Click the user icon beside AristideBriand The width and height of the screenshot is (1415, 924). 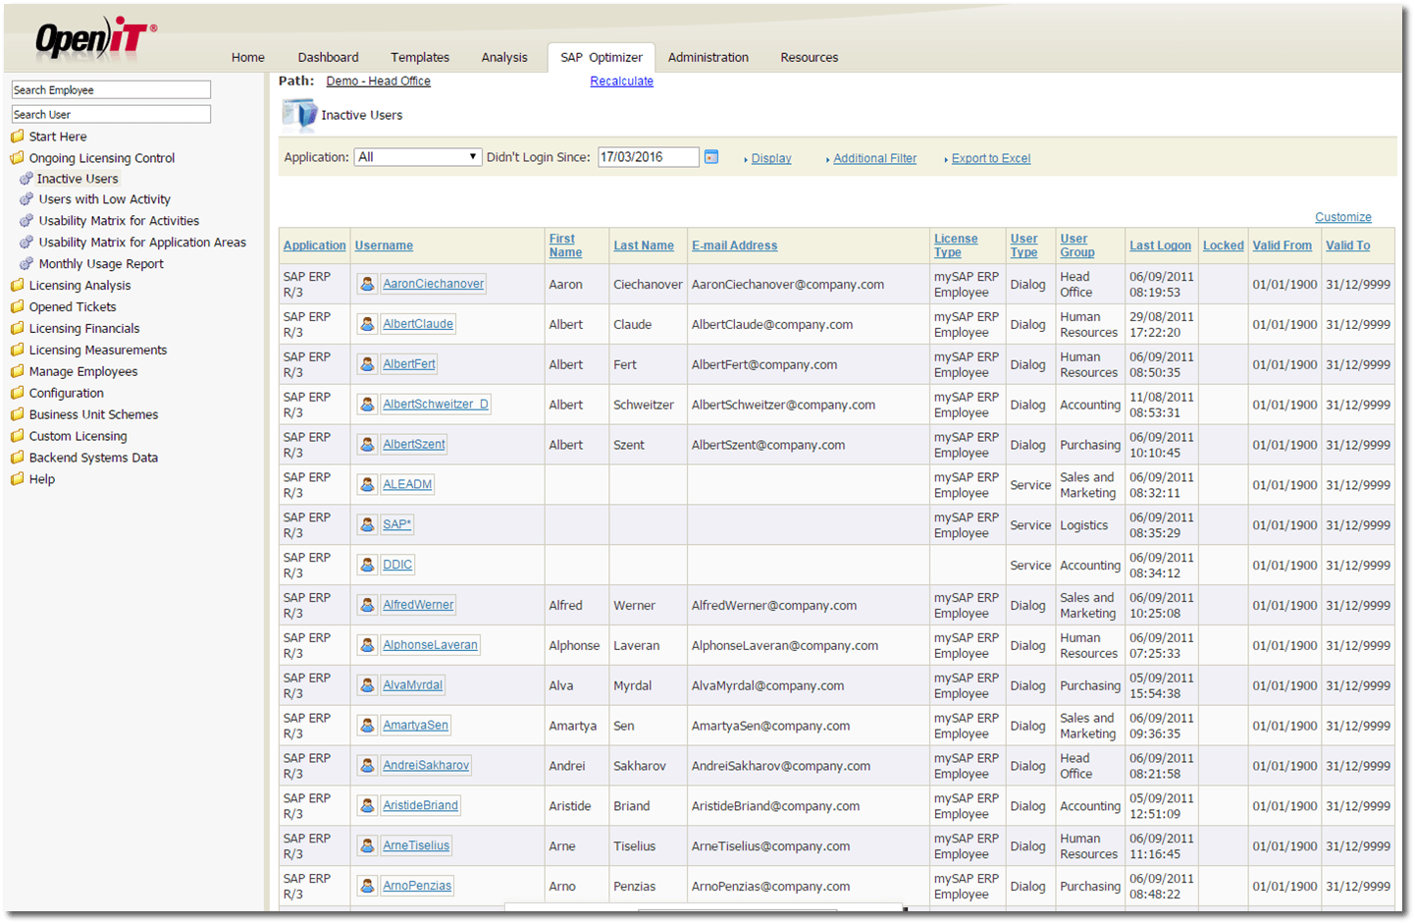pyautogui.click(x=367, y=806)
